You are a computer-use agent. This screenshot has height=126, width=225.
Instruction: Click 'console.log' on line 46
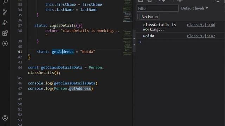click(x=40, y=83)
